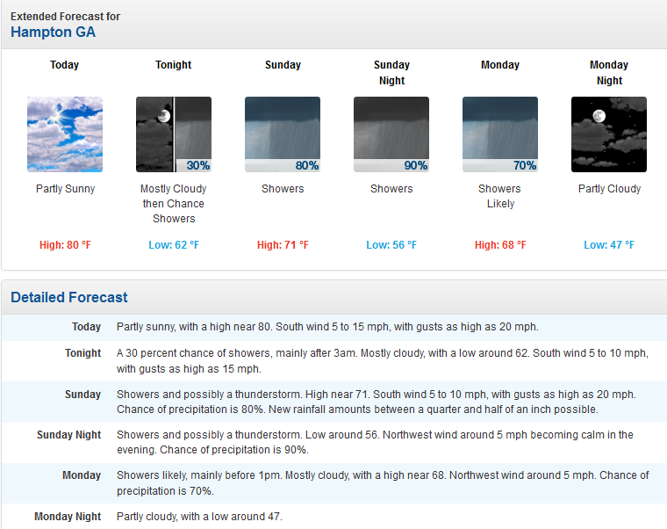The width and height of the screenshot is (667, 529).
Task: Click the Low: 56 °F temperature reading
Action: pyautogui.click(x=391, y=245)
